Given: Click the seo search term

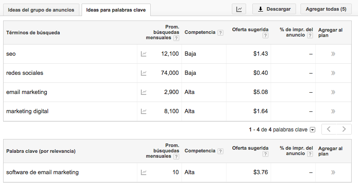Looking at the screenshot, I should [x=11, y=54].
